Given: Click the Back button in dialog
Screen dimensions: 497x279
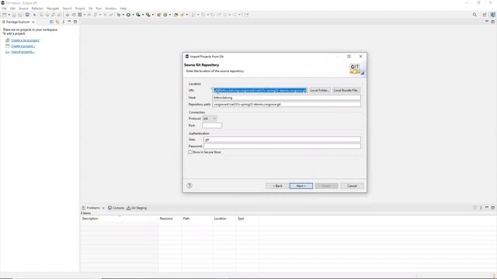Looking at the screenshot, I should click(x=277, y=186).
